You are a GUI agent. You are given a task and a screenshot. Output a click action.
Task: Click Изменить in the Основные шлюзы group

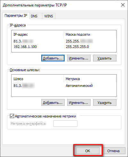pos(79,103)
